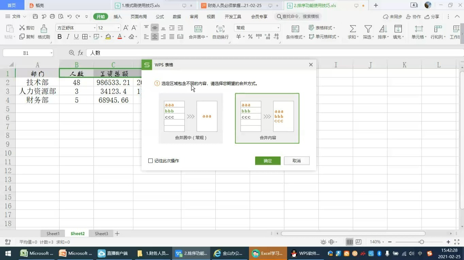This screenshot has height=260, width=464.
Task: Switch to the 插入 ribbon tab
Action: [x=117, y=17]
